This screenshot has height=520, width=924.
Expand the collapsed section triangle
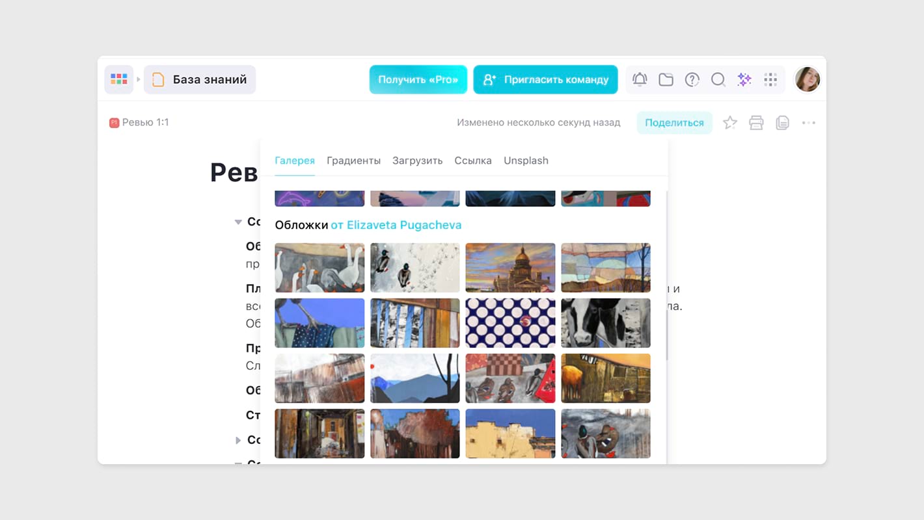coord(238,441)
